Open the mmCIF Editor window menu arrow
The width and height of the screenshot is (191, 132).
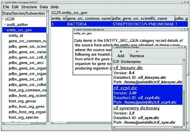point(3,2)
